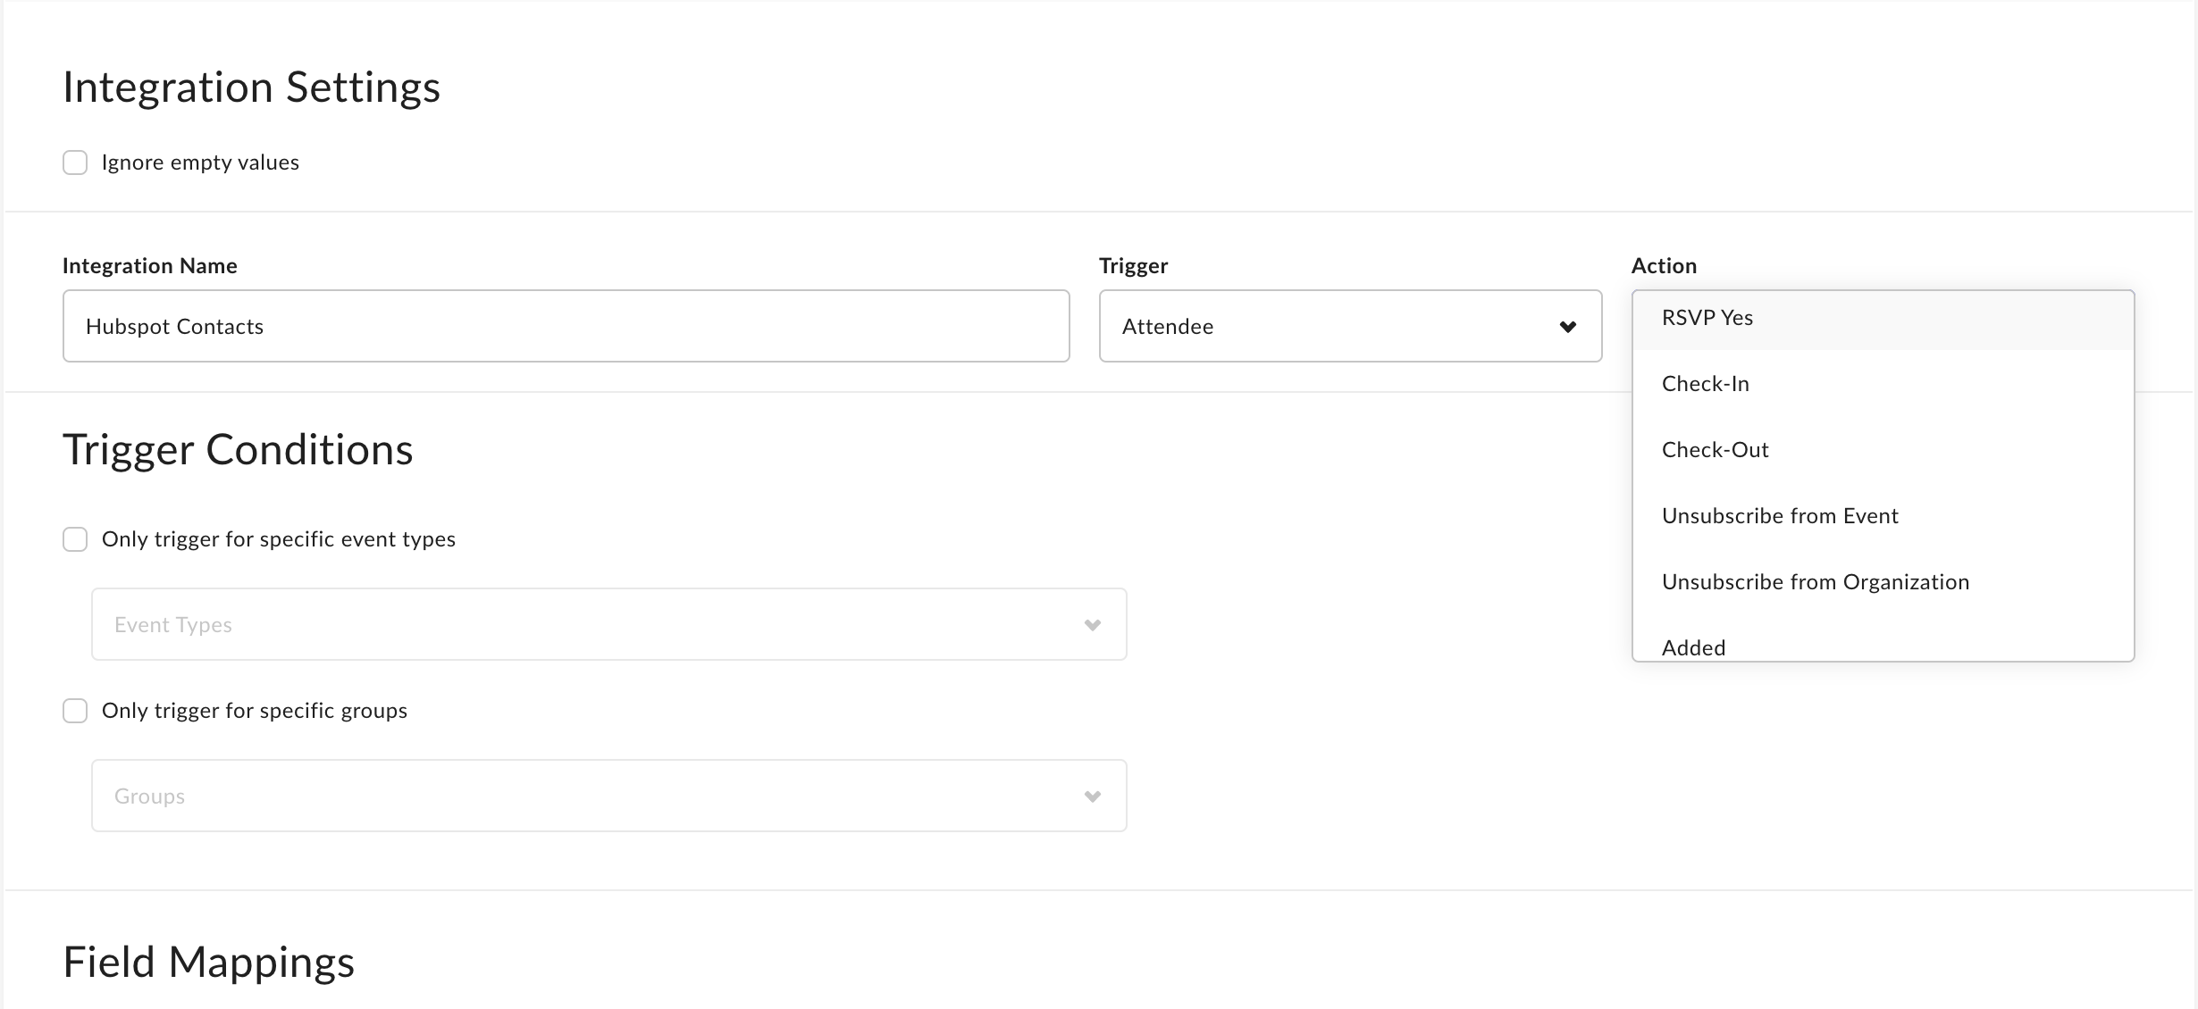Check Only trigger for specific groups
Screen dimensions: 2198x1009
point(75,711)
